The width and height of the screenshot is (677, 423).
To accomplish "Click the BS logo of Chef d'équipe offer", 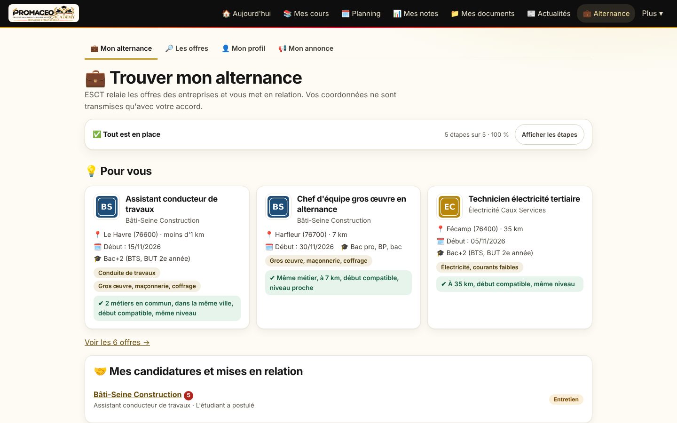I will click(278, 207).
